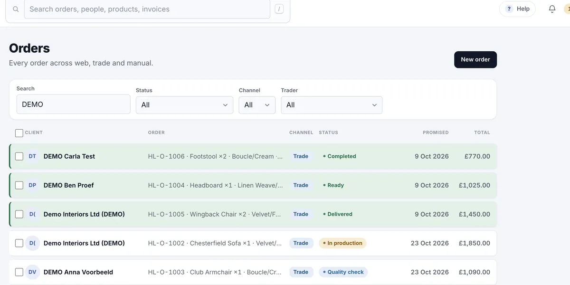
Task: Click the DV avatar for DEMO Anna Voorbeeld
Action: coord(32,272)
